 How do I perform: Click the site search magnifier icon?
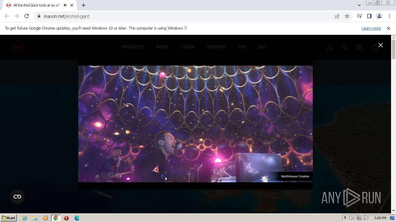coord(344,47)
